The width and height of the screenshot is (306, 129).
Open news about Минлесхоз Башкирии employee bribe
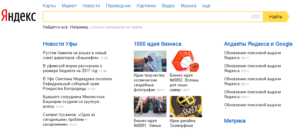74,102
